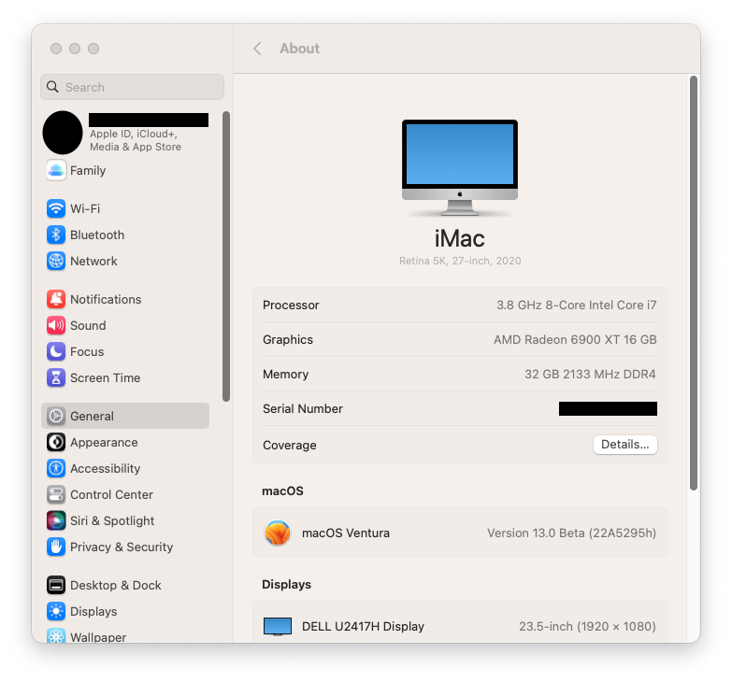Screen dimensions: 732x682
Task: Open Network globe icon
Action: [56, 261]
